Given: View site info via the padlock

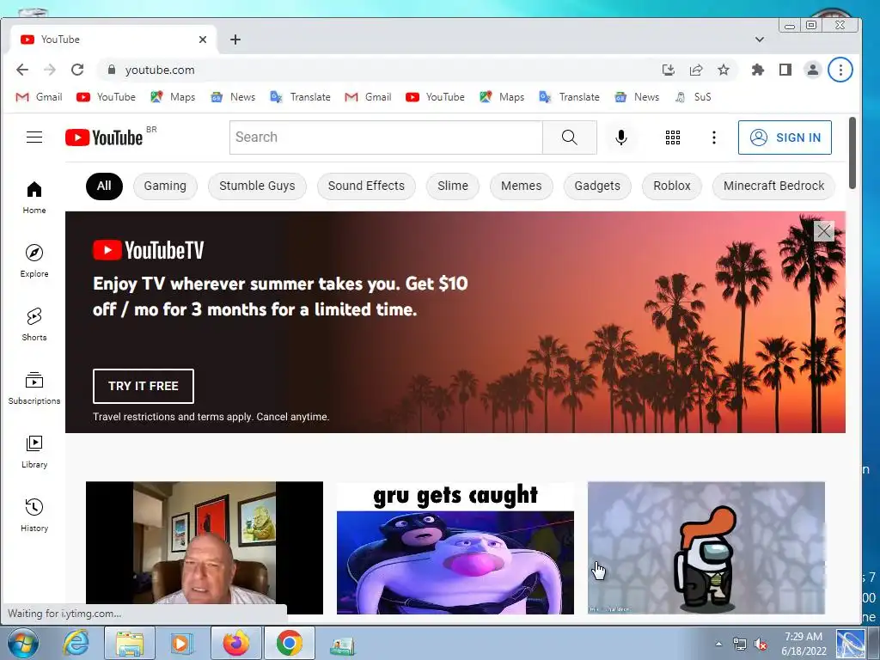Looking at the screenshot, I should coord(112,70).
